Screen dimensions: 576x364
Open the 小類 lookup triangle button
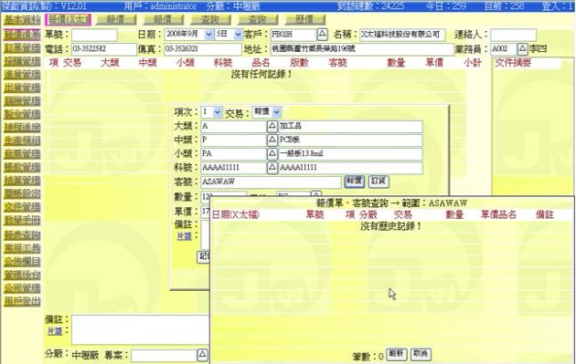272,153
